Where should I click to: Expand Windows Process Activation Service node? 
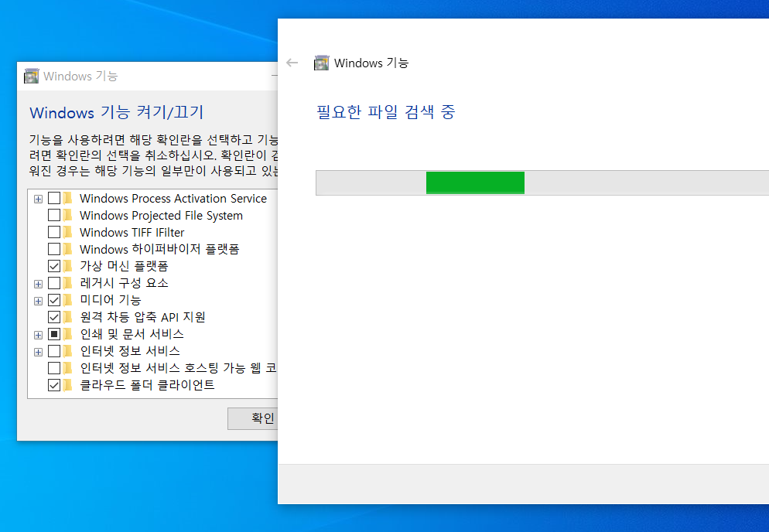(x=38, y=199)
